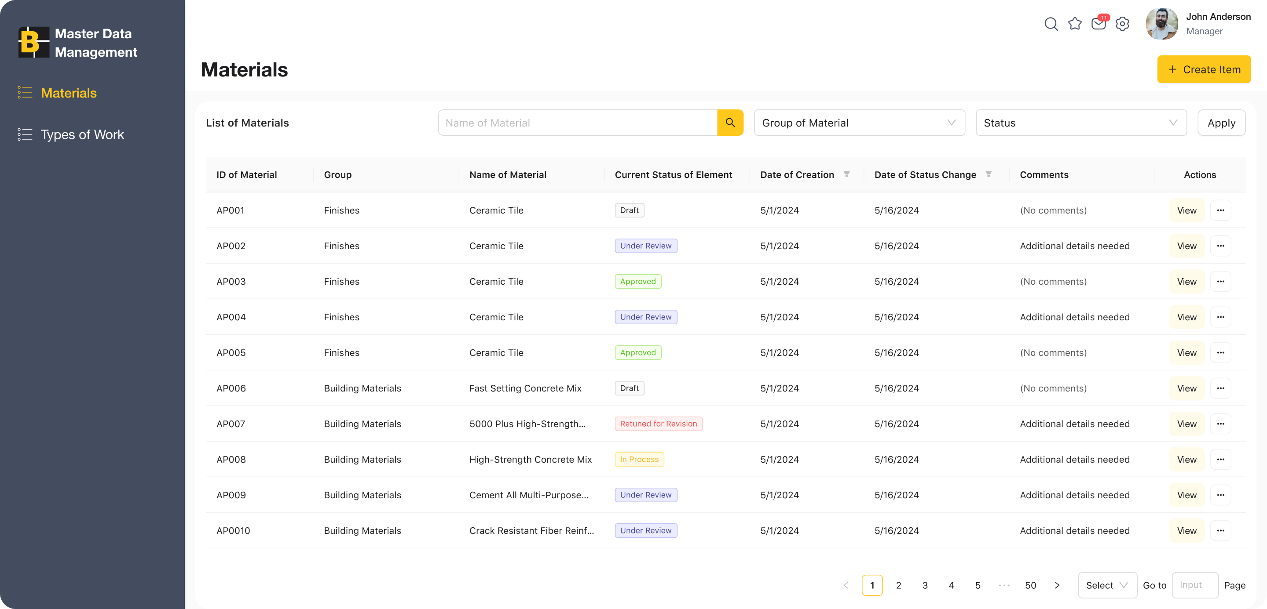Click the ID of Material column header
The image size is (1267, 609).
(x=246, y=175)
